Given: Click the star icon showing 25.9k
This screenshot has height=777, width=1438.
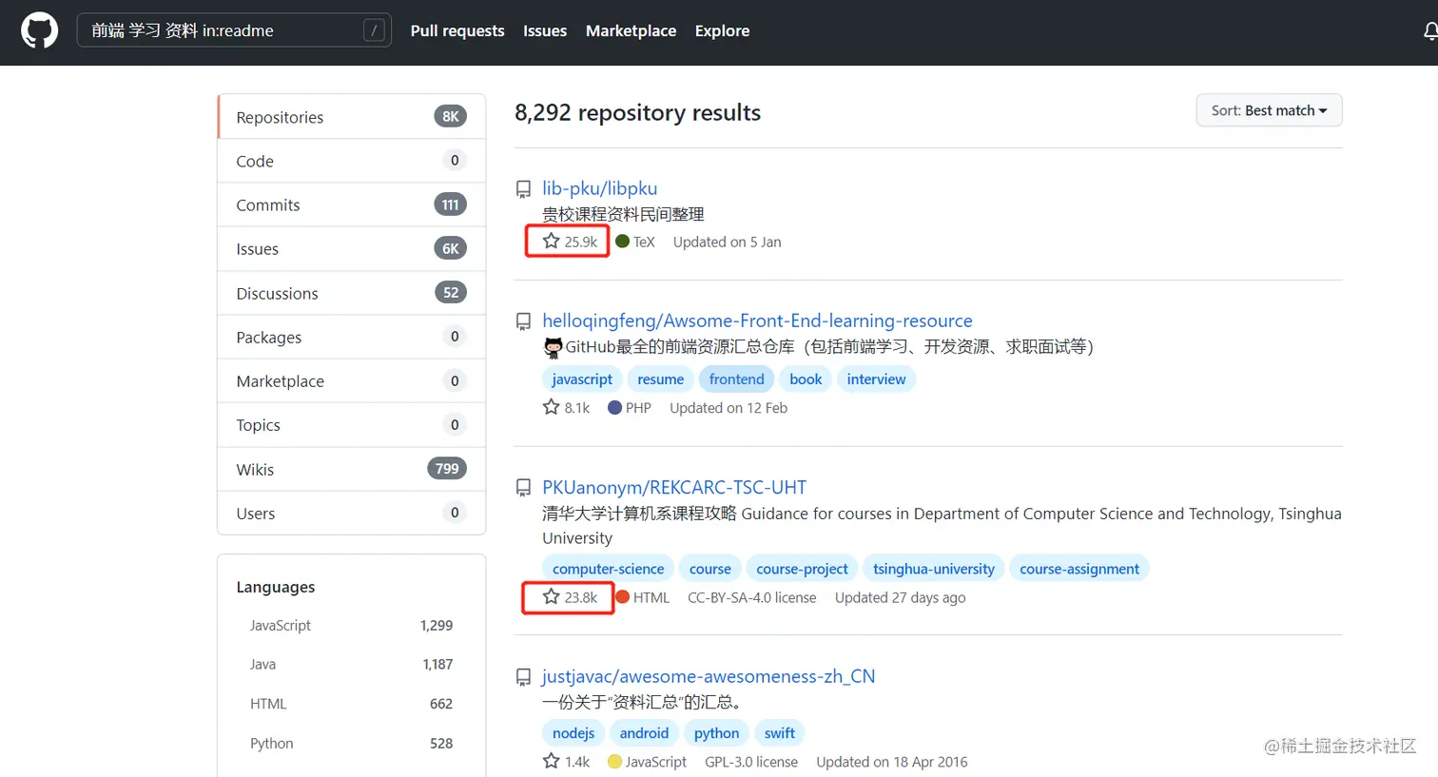Looking at the screenshot, I should click(x=551, y=241).
